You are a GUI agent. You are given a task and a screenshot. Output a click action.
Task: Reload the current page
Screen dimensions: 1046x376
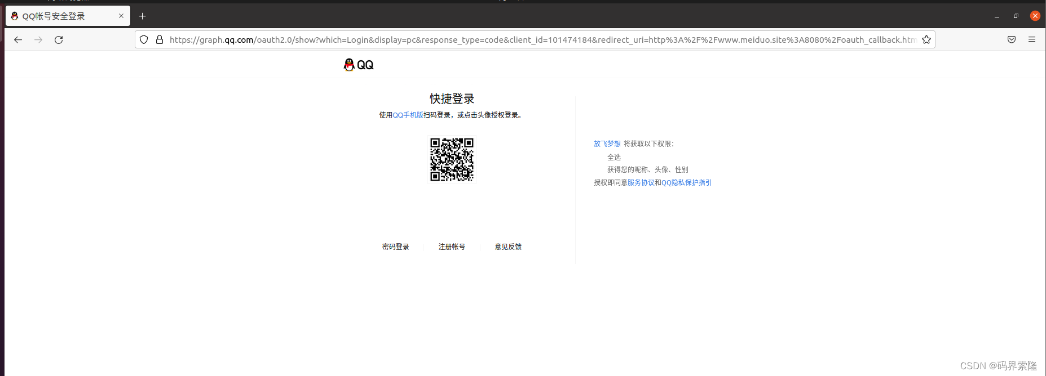59,39
